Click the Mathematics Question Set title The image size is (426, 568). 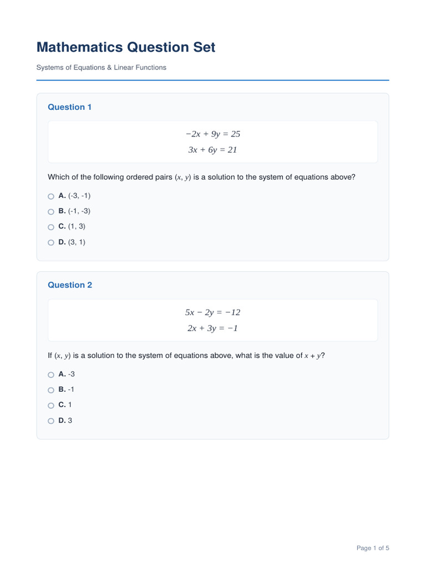click(x=126, y=47)
